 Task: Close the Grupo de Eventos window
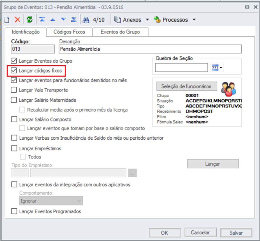coord(255,7)
